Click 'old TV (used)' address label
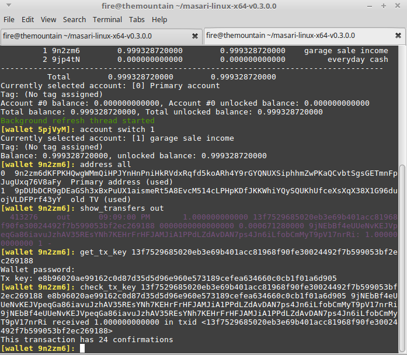Image resolution: width=407 pixels, height=355 pixels. [100, 200]
